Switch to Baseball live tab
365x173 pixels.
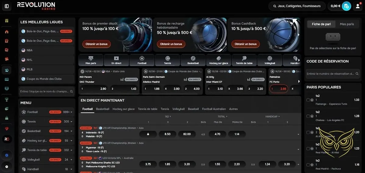pyautogui.click(x=193, y=109)
